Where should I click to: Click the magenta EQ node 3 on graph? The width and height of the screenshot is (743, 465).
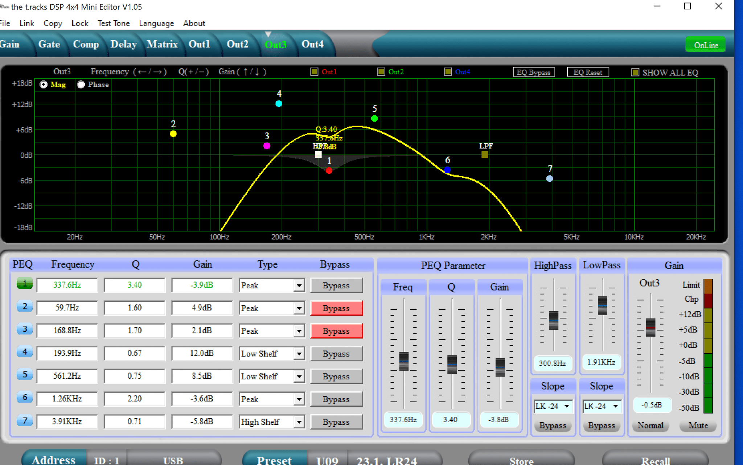pos(267,146)
